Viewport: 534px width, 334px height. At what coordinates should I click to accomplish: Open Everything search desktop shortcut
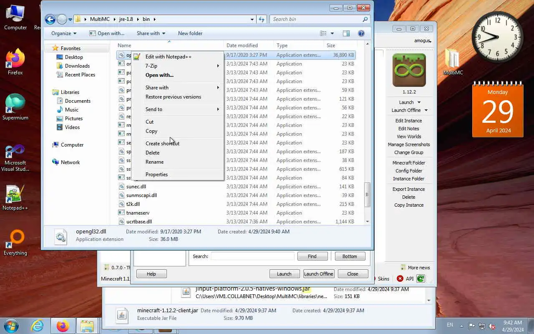tap(15, 242)
